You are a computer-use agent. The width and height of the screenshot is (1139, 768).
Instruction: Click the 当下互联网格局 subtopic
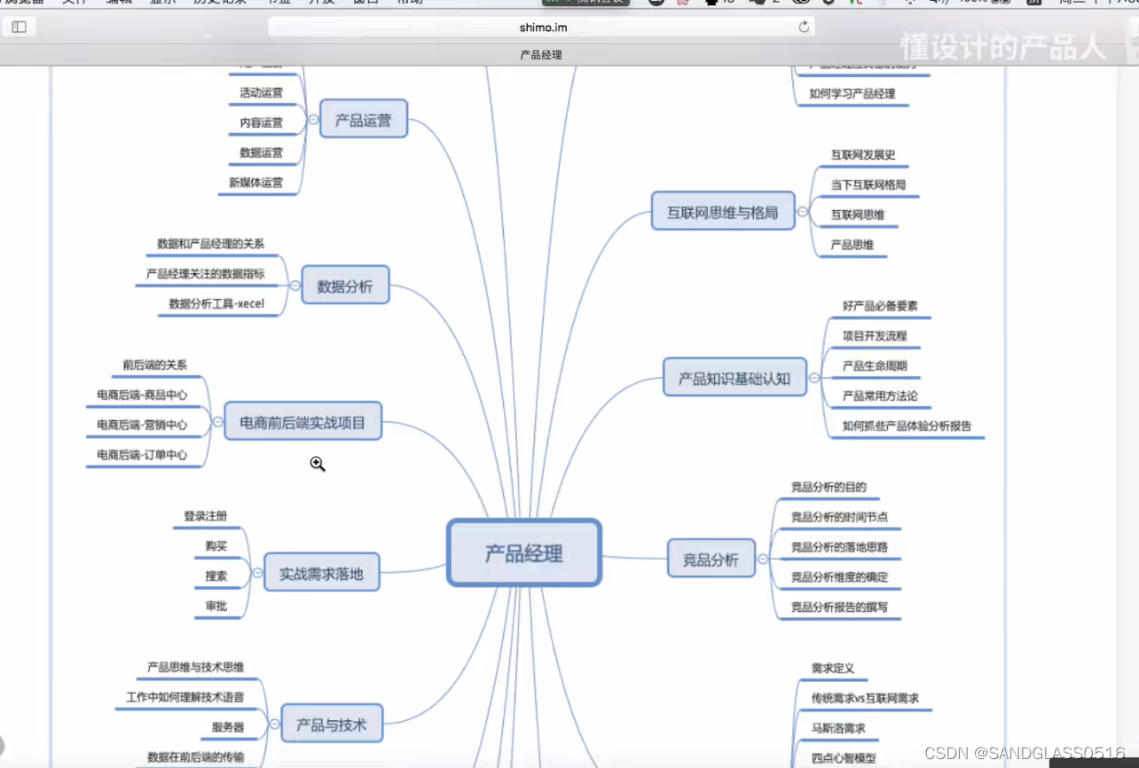(x=868, y=184)
